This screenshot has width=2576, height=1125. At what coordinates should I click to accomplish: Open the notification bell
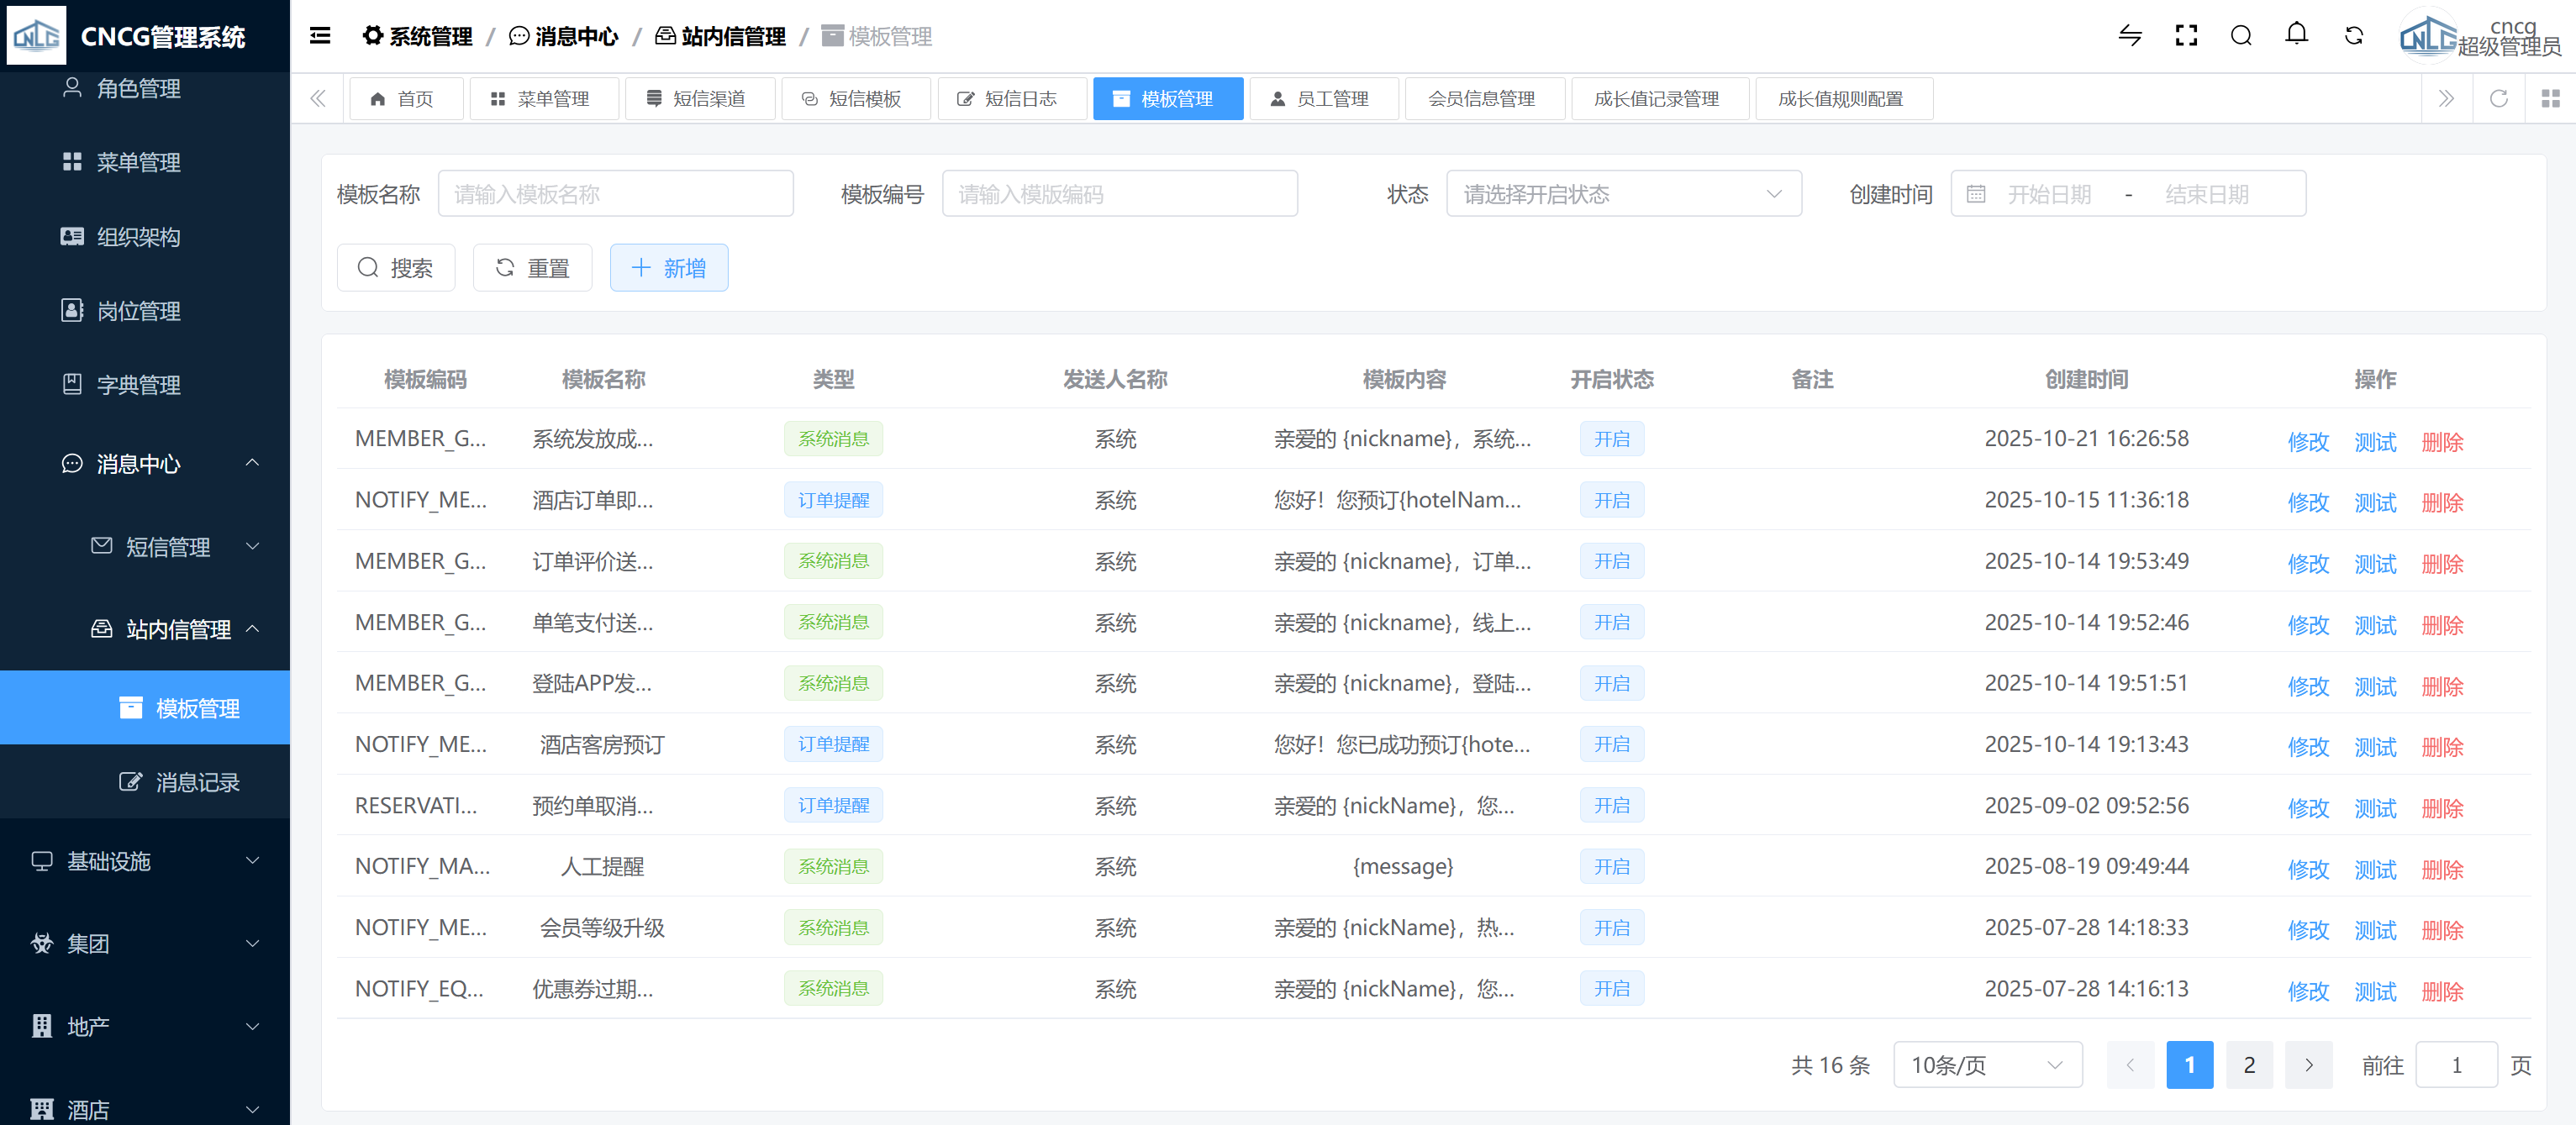tap(2297, 35)
